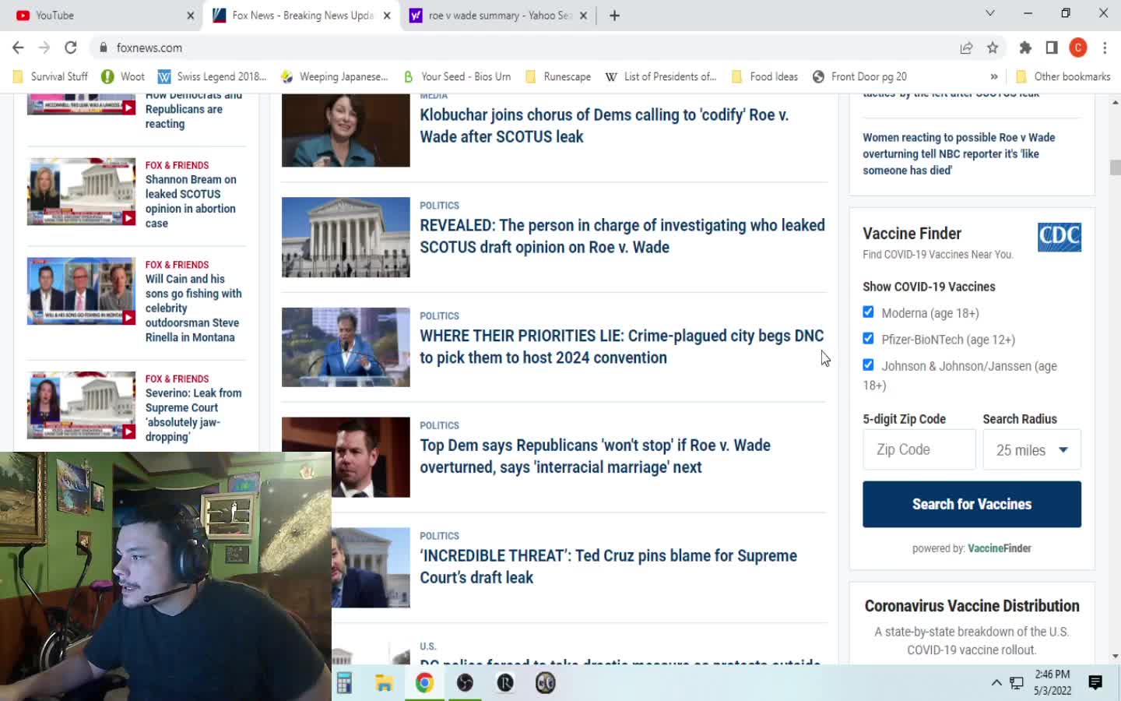Open the Windows notification center

[x=1095, y=683]
